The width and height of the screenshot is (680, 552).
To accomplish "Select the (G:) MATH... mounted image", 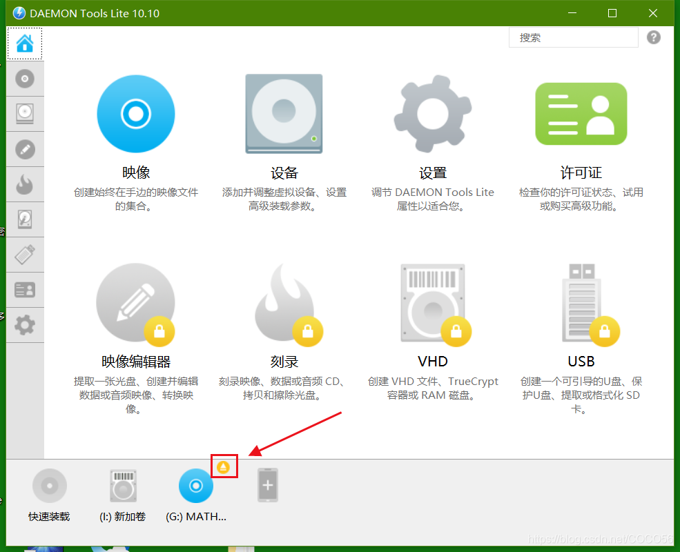I will pos(196,486).
